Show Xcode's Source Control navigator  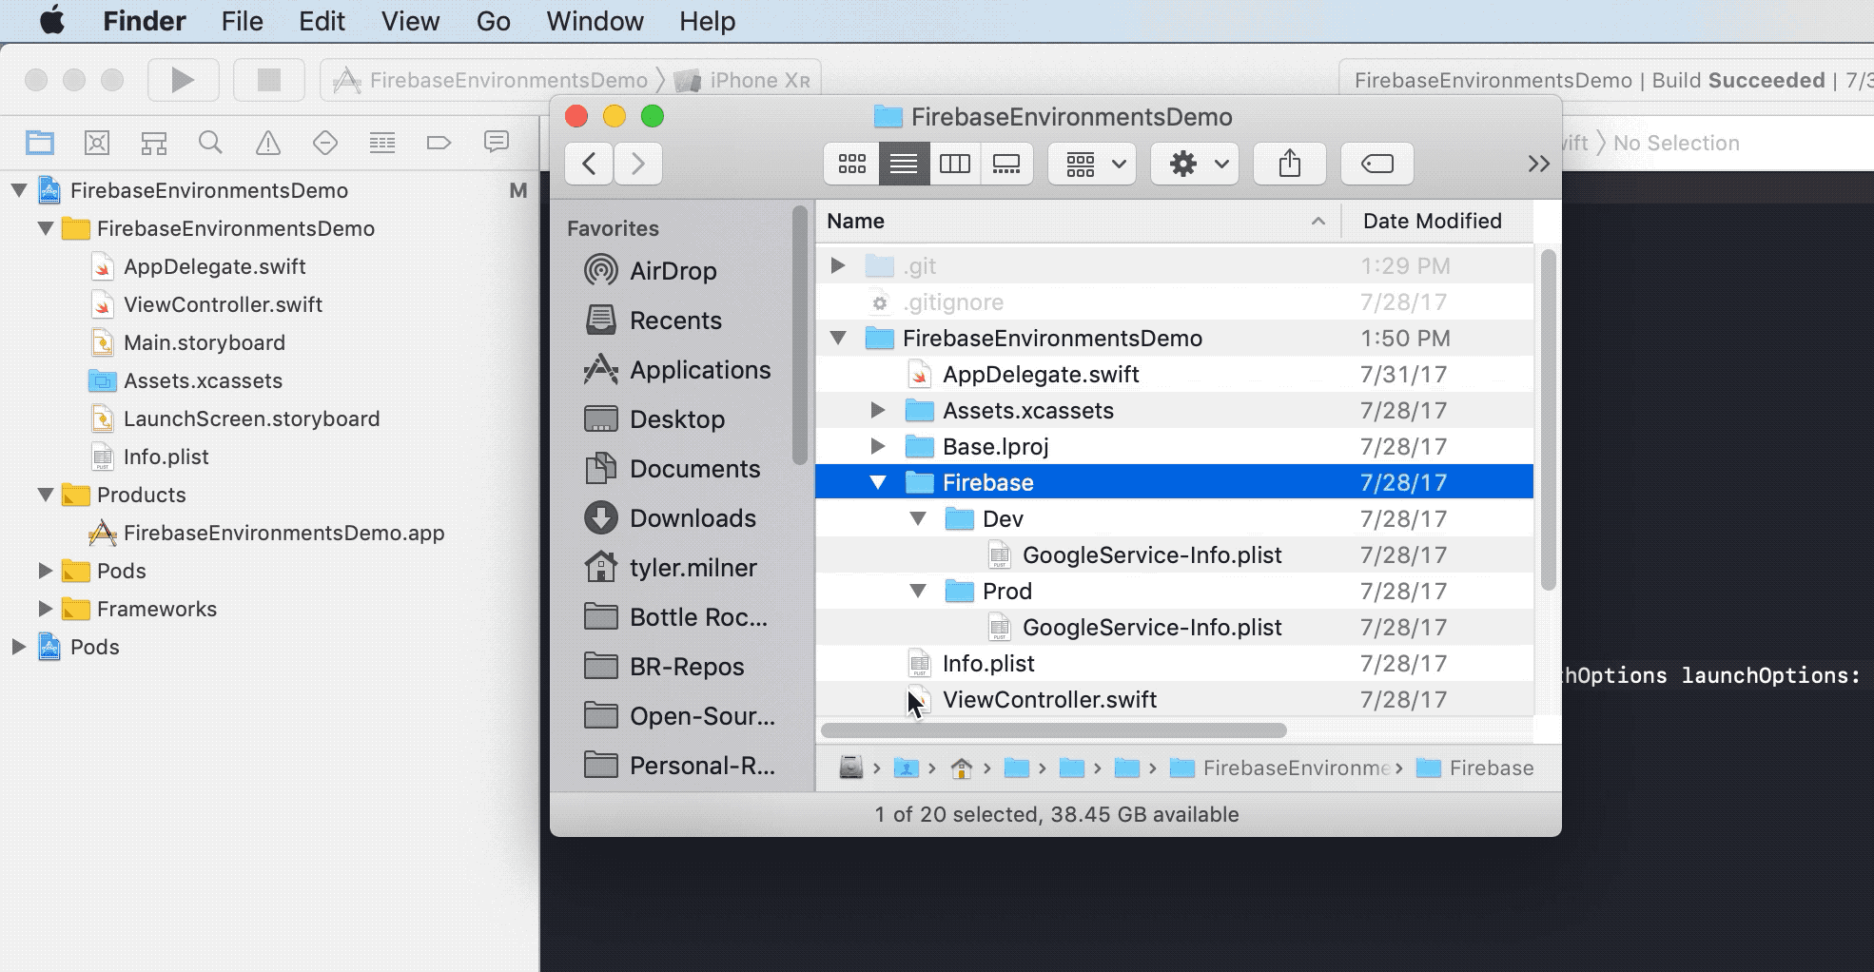click(x=97, y=143)
